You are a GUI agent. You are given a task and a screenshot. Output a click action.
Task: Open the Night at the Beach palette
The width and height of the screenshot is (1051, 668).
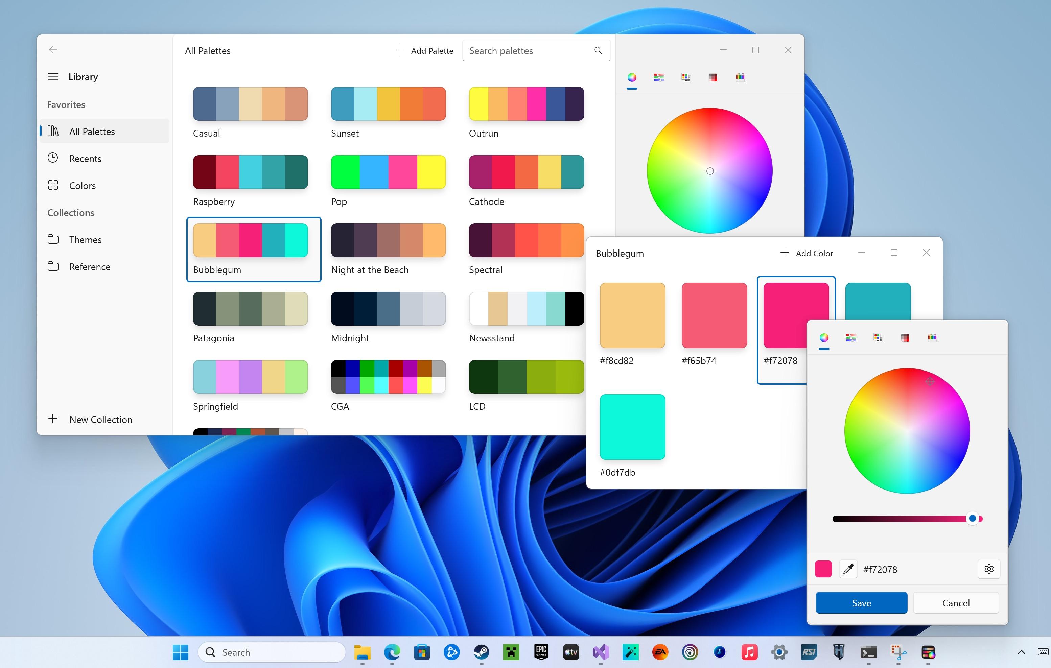click(388, 241)
